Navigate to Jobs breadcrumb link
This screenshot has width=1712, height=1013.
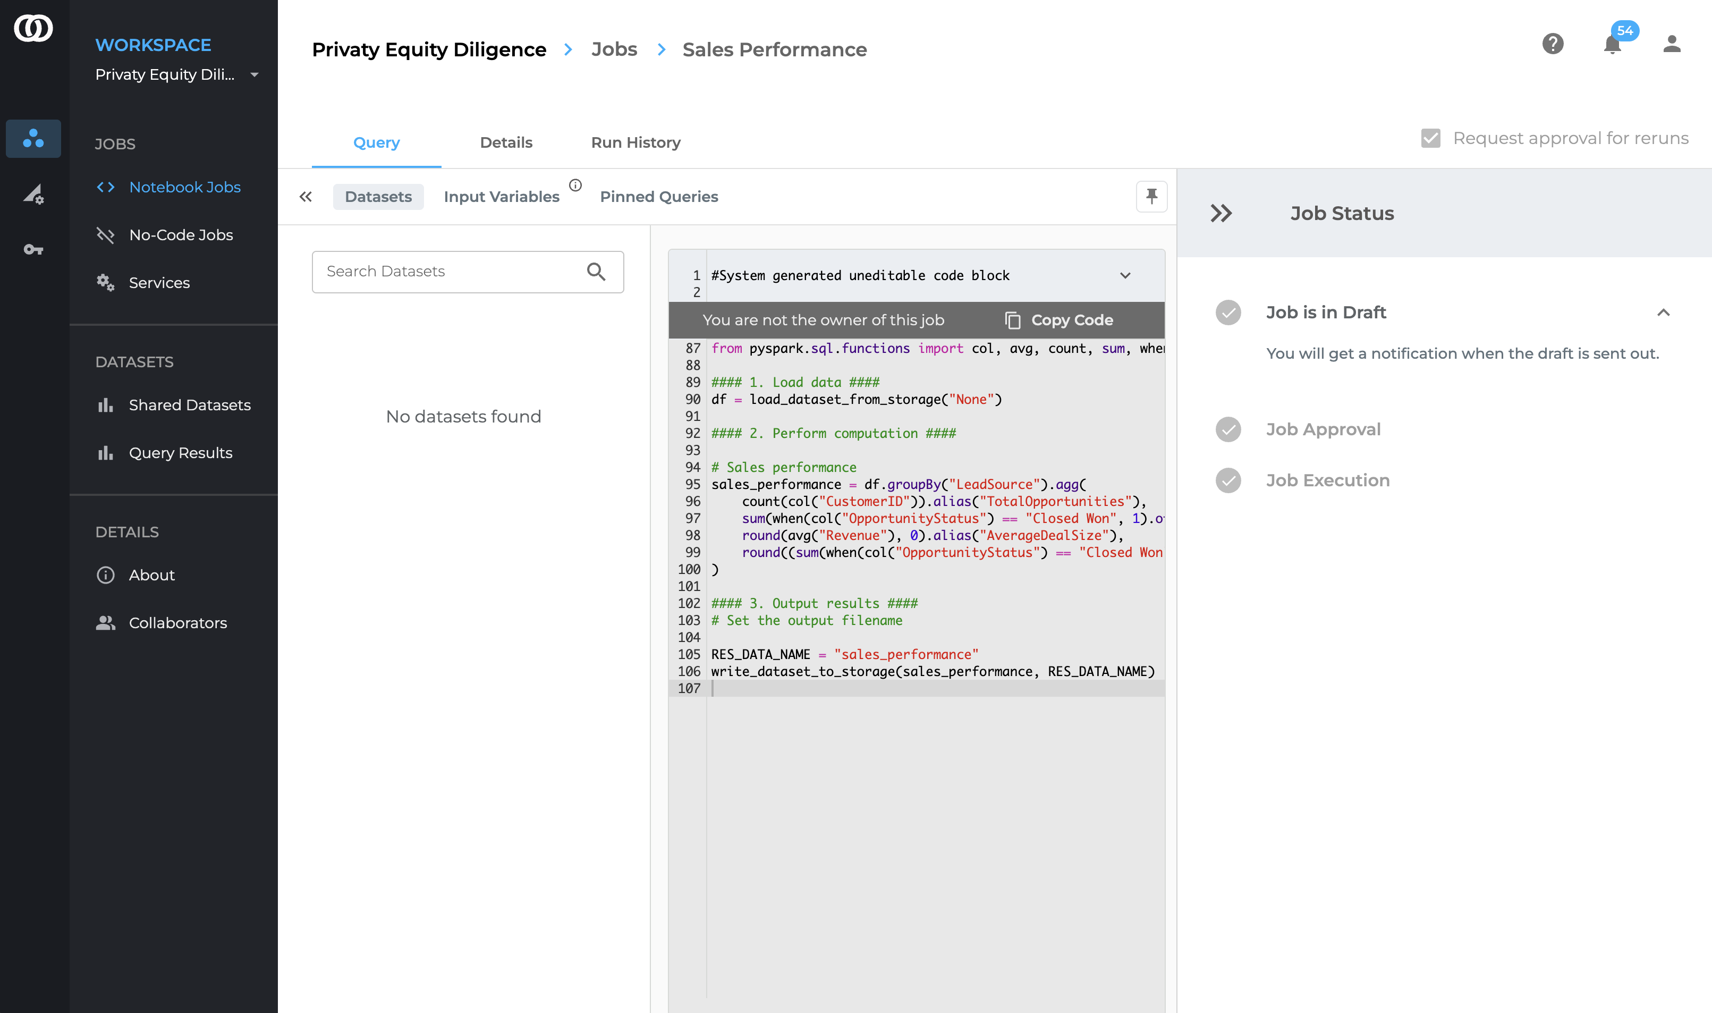[613, 50]
